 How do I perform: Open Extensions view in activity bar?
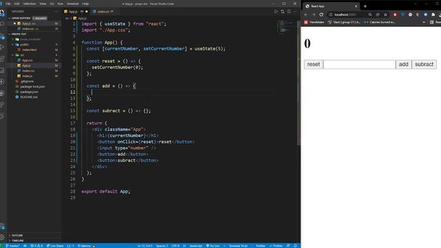2,59
